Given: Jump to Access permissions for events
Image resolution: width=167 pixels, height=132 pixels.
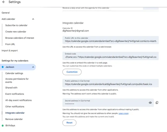Looking at the screenshot, I should click(x=17, y=80).
